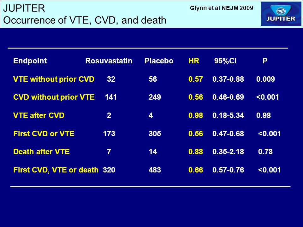Select the VTE without prior CVD row label

coord(54,79)
